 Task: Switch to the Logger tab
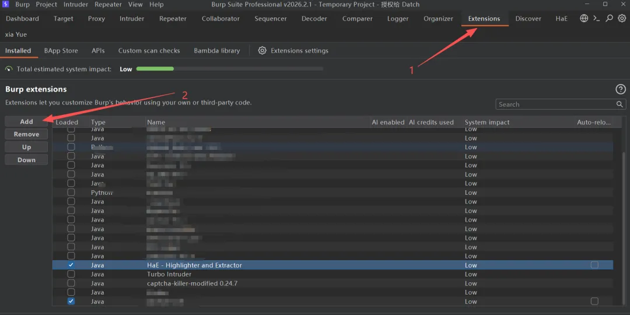coord(398,19)
